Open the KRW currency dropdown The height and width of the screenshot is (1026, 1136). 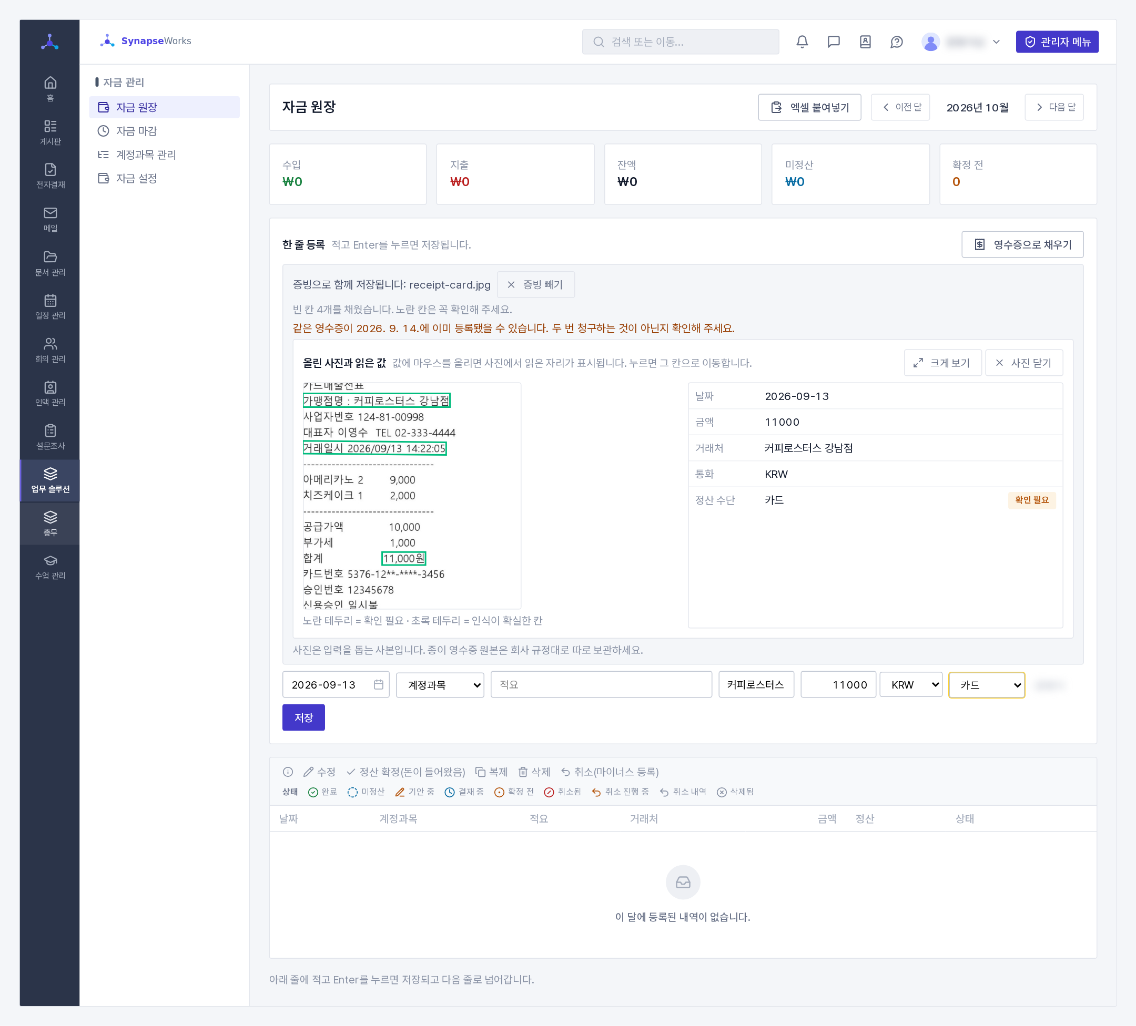coord(910,685)
